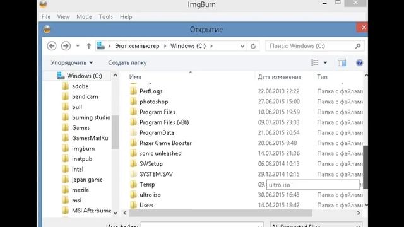Select the photoshop folder icon
The image size is (404, 227).
coord(133,102)
